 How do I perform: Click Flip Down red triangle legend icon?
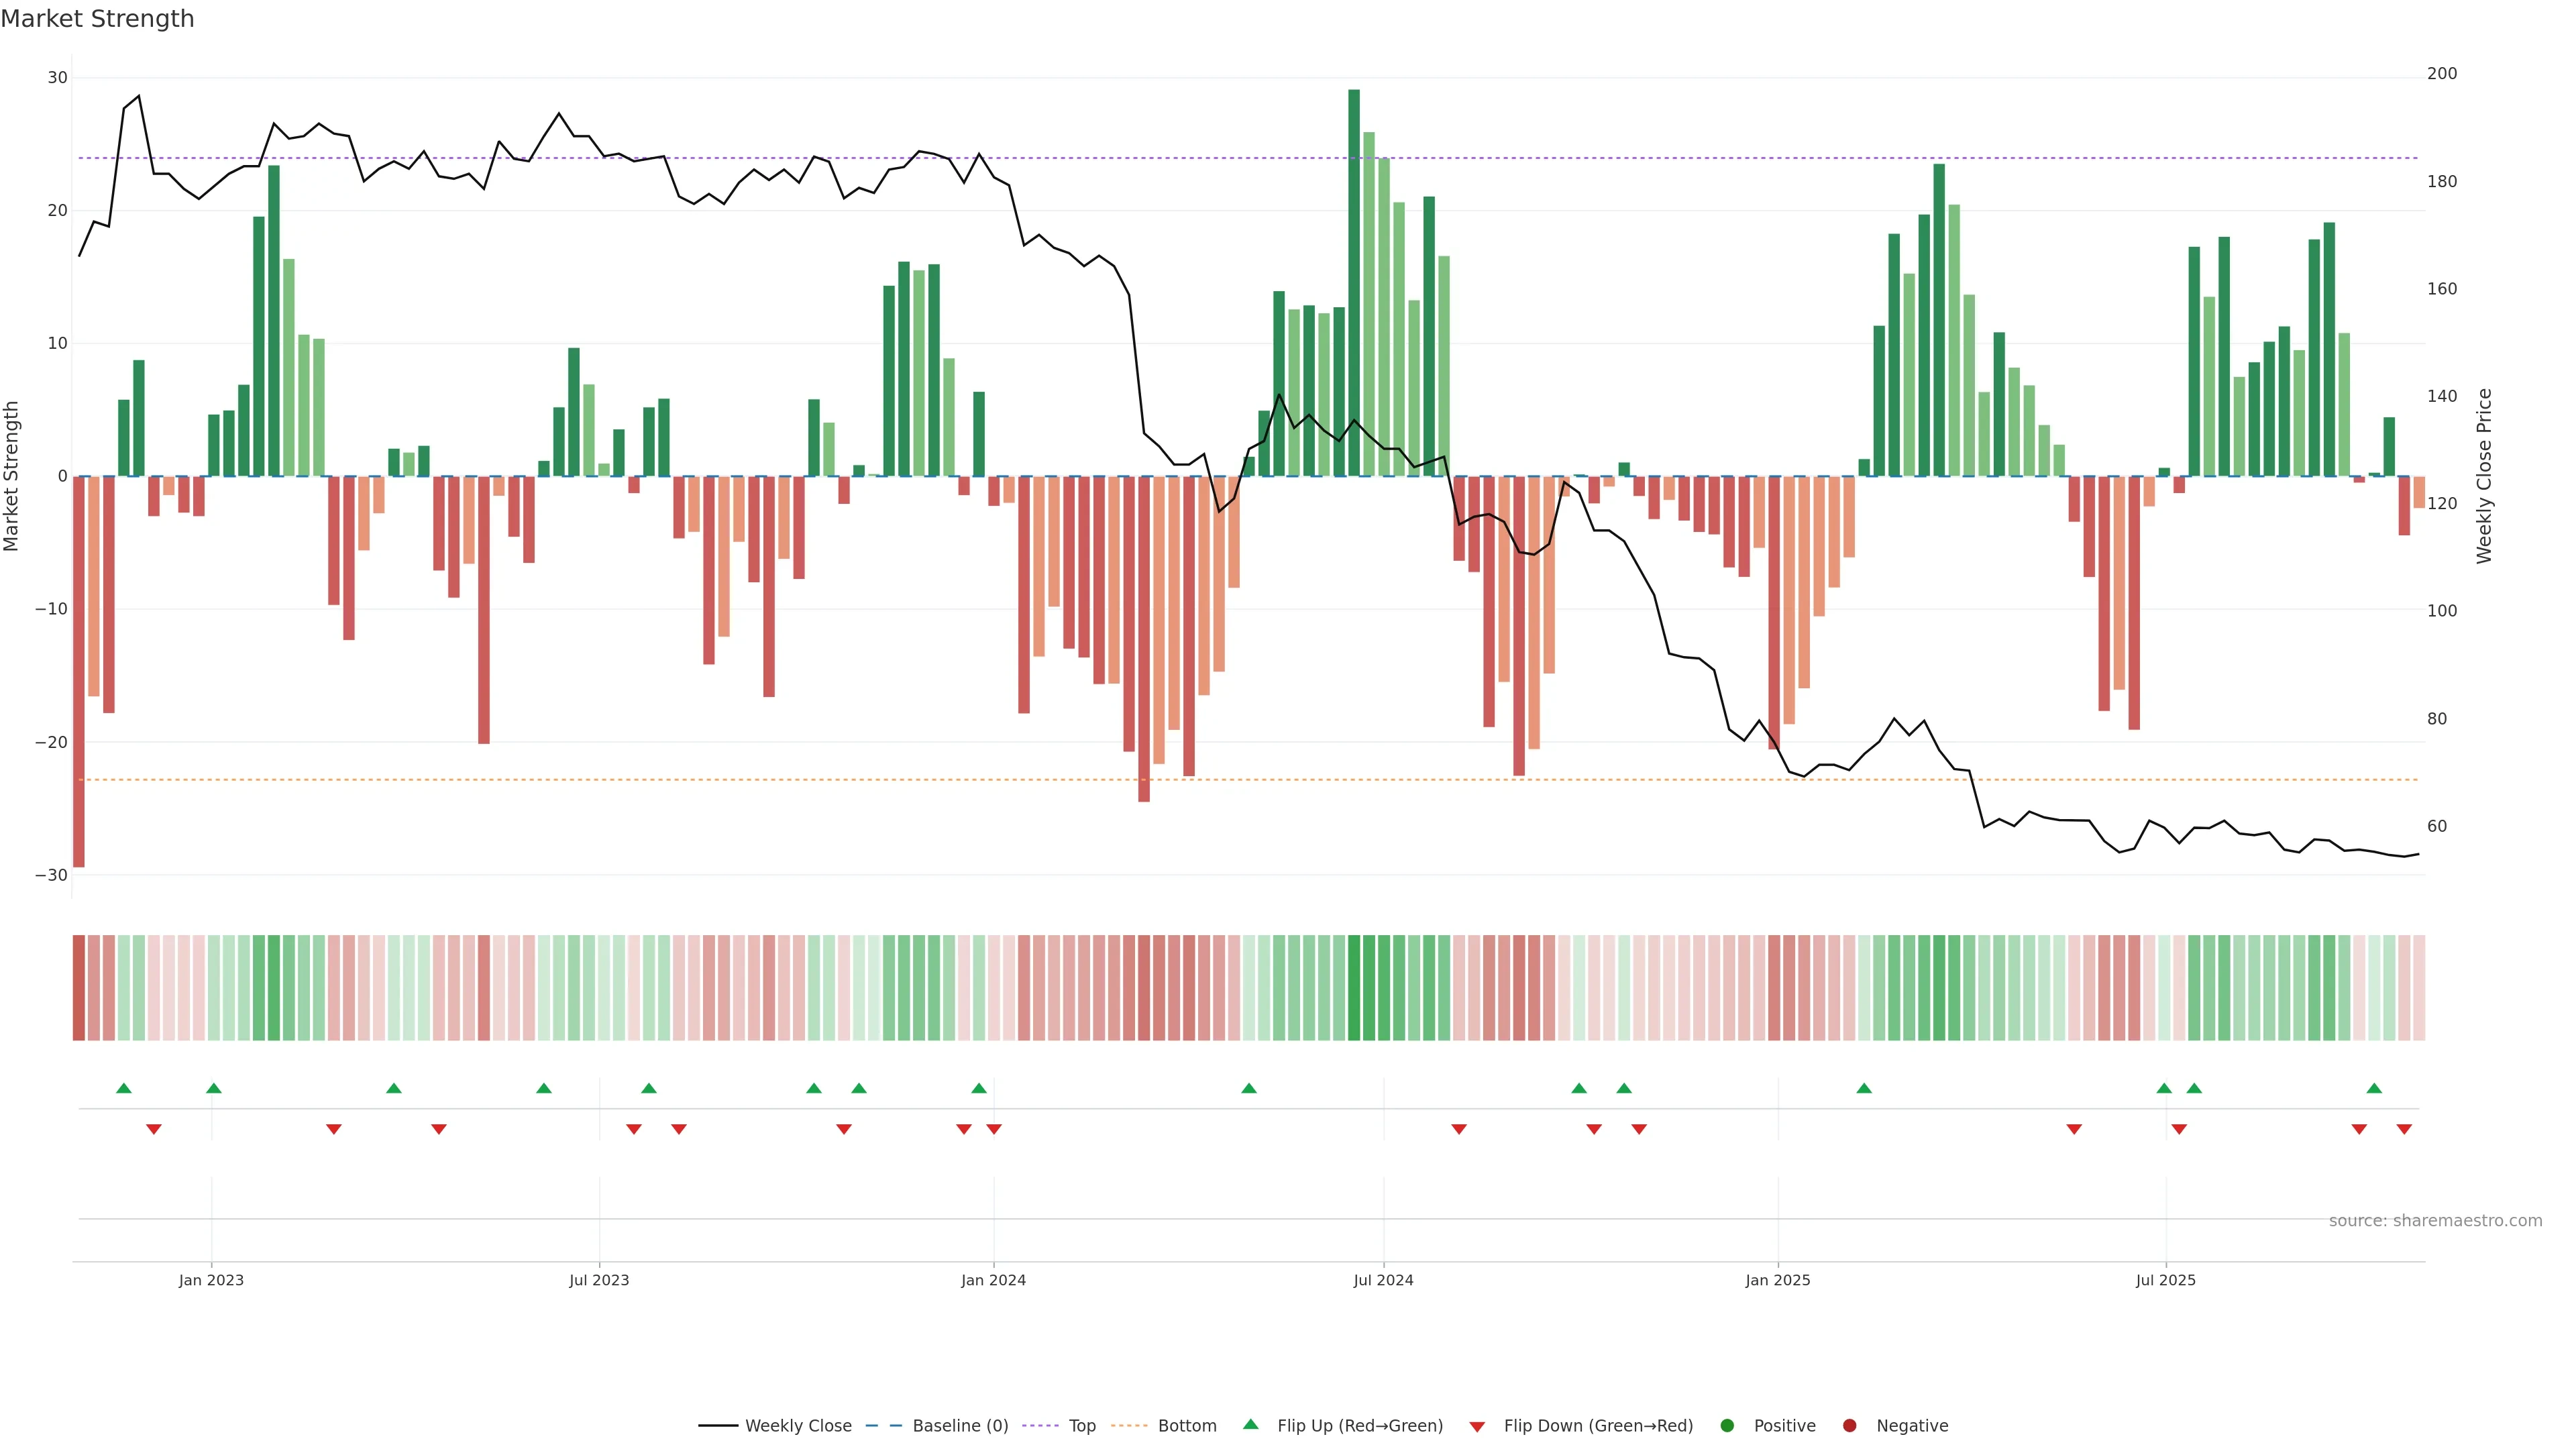tap(1477, 1427)
